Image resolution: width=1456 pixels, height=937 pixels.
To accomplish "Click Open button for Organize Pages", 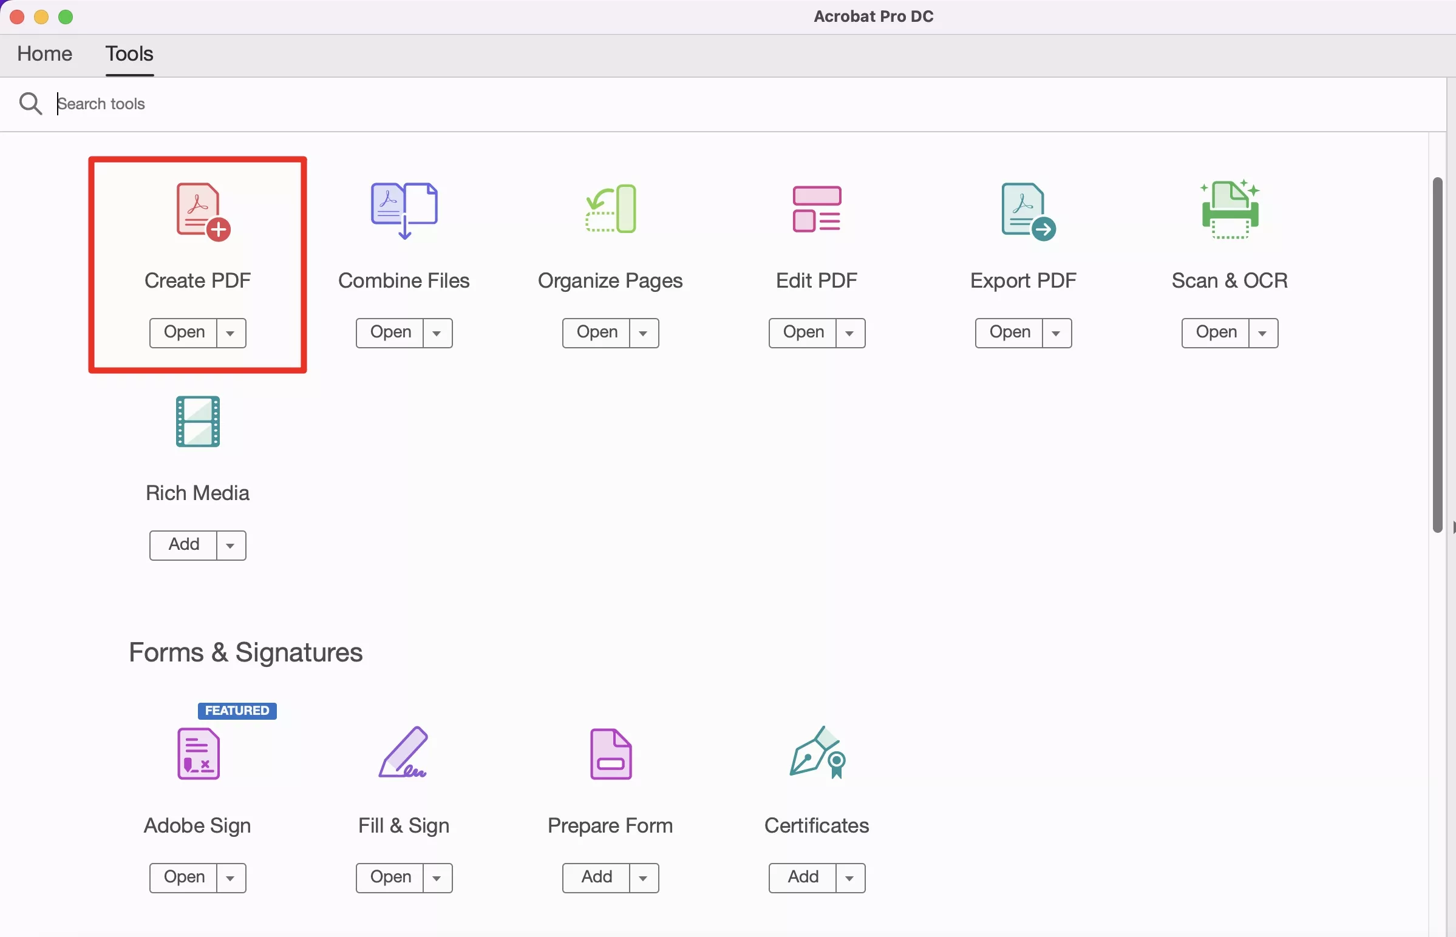I will click(597, 331).
